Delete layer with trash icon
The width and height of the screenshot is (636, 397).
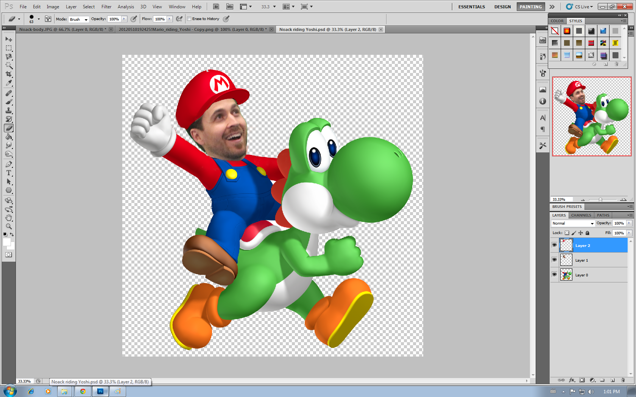623,380
